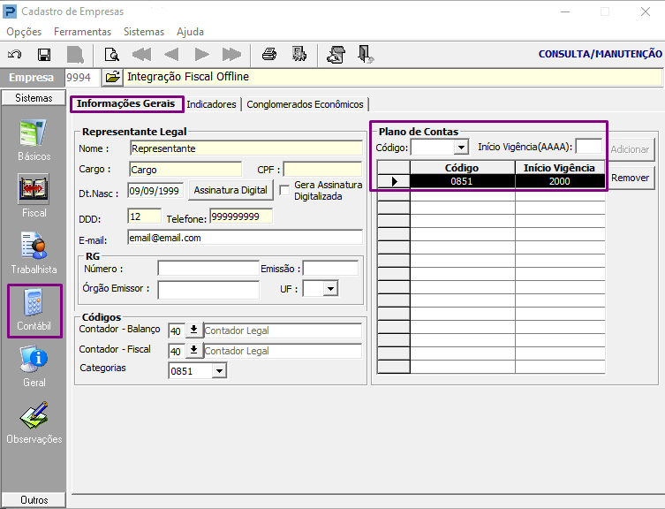Click the DDD input field
665x509 pixels.
coord(145,217)
